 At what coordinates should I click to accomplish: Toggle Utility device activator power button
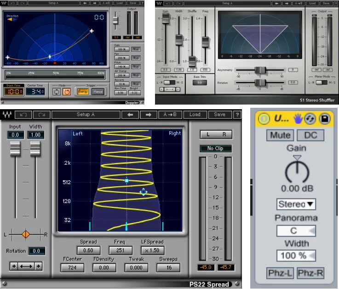[x=264, y=119]
